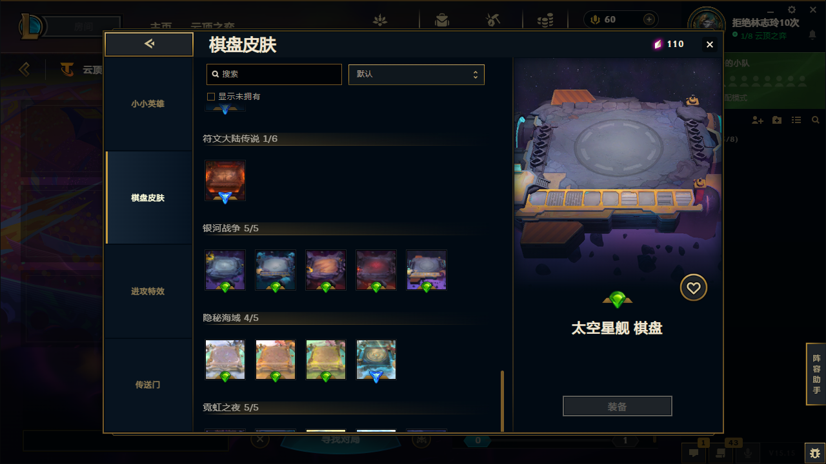The image size is (826, 464).
Task: Click the purple currency icon showing 110
Action: (x=658, y=44)
